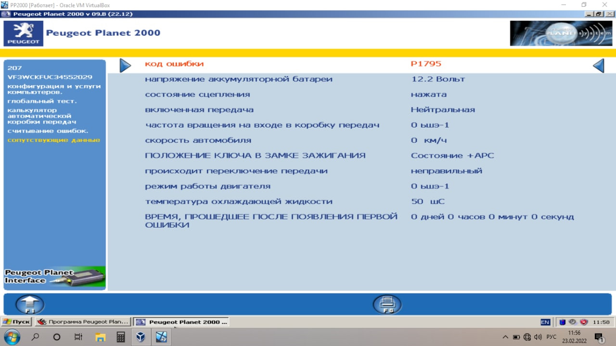Click the guest EN language indicator
Viewport: 616px width, 346px height.
(x=545, y=322)
